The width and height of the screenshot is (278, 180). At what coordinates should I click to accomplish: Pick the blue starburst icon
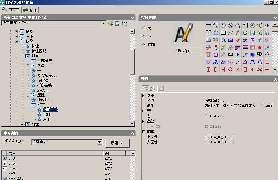point(252,55)
